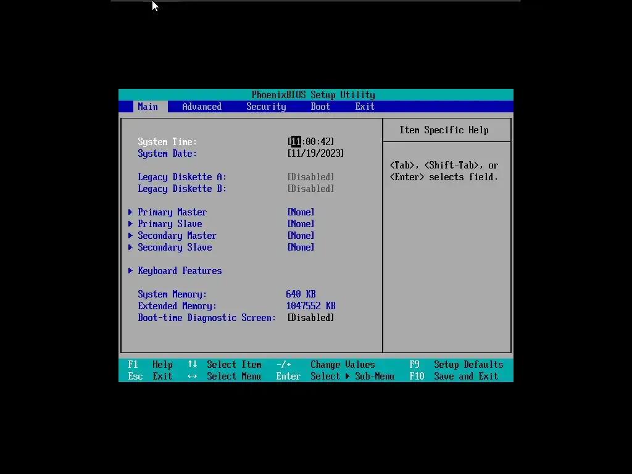Expand the Keyboard Features arrow
This screenshot has height=474, width=632.
click(130, 270)
